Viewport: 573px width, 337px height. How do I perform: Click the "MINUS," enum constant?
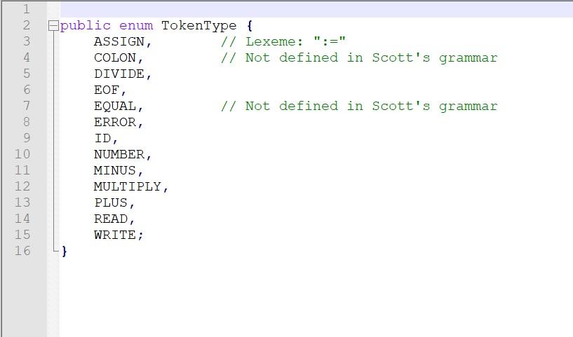tap(119, 170)
